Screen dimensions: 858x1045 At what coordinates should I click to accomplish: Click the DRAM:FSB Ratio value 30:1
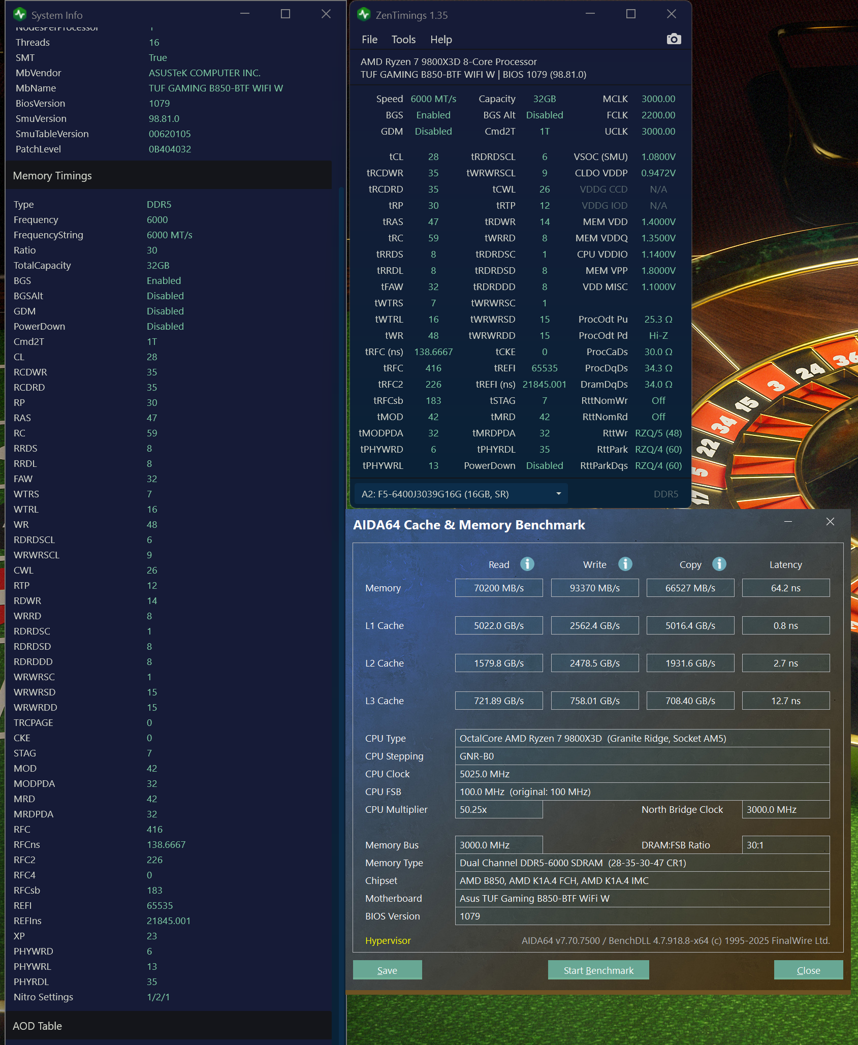786,845
